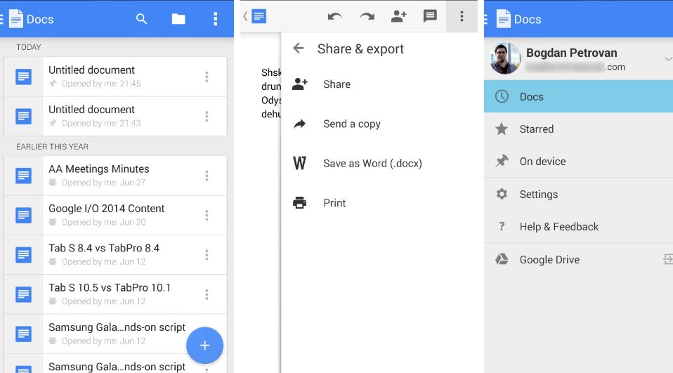The width and height of the screenshot is (673, 373).
Task: Open overflow menu in left Docs header
Action: click(x=215, y=19)
